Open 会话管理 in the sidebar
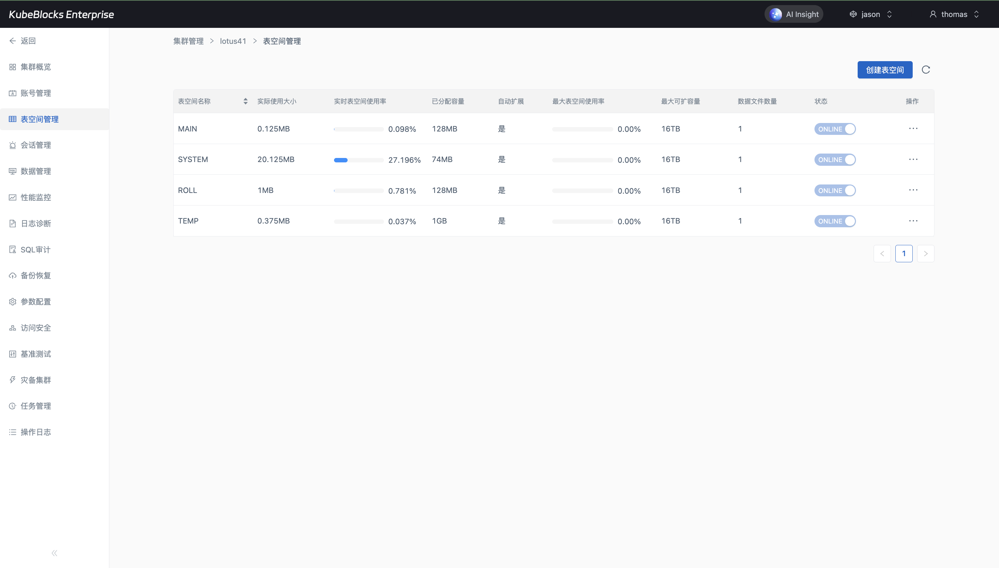The image size is (999, 568). pos(35,145)
